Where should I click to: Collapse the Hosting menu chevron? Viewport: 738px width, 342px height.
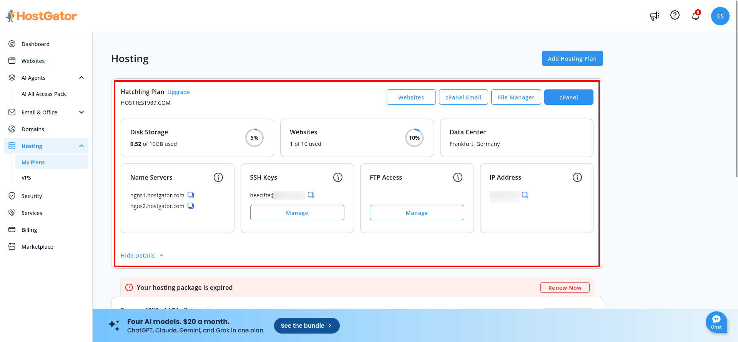click(x=81, y=146)
